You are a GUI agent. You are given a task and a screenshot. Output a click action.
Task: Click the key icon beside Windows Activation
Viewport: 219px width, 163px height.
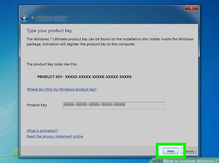pyautogui.click(x=33, y=18)
